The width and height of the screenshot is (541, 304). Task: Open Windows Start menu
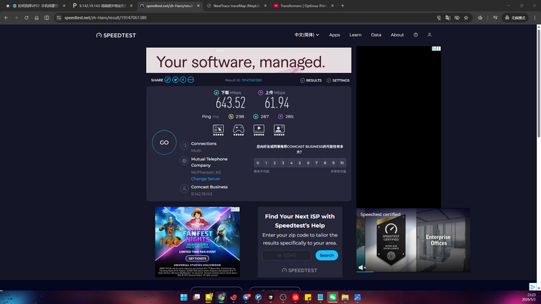tap(184, 297)
